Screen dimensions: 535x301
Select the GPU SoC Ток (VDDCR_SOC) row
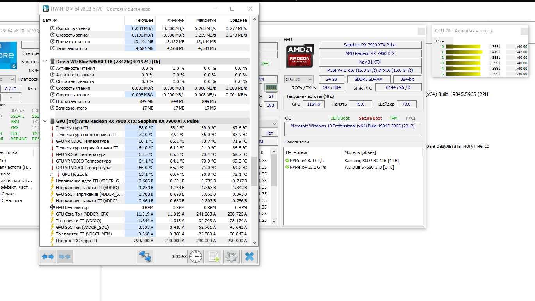coord(145,227)
